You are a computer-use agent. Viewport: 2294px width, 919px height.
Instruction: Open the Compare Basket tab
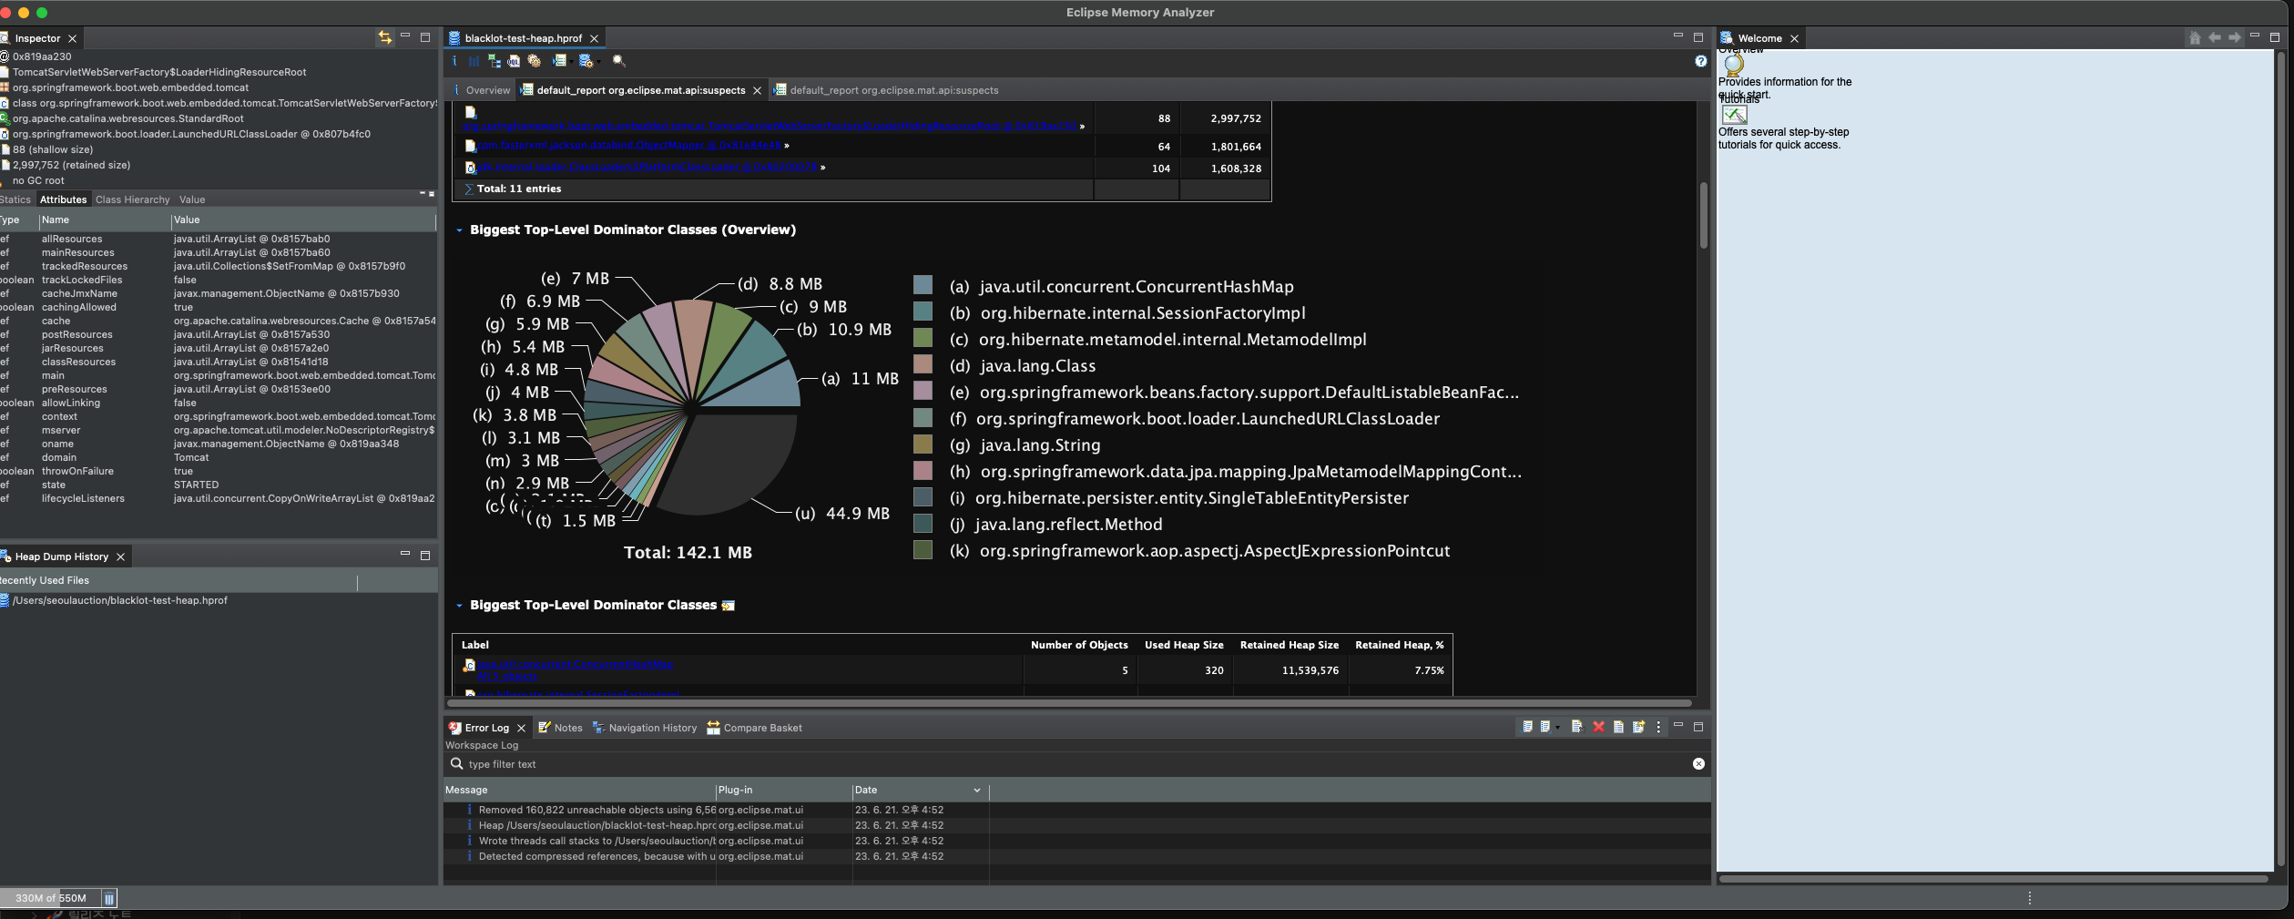754,728
